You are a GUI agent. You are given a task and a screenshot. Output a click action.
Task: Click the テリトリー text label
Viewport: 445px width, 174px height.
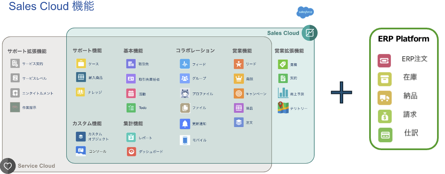point(299,109)
